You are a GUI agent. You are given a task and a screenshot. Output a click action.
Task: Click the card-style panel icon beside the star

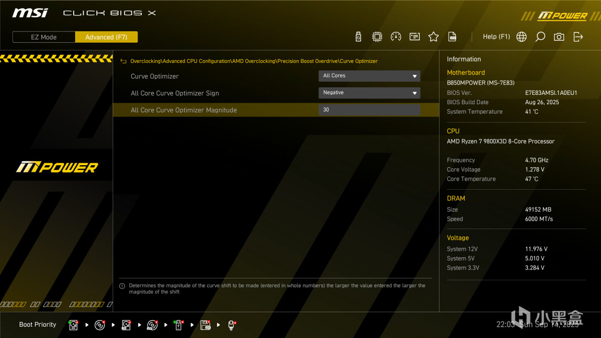tap(415, 37)
